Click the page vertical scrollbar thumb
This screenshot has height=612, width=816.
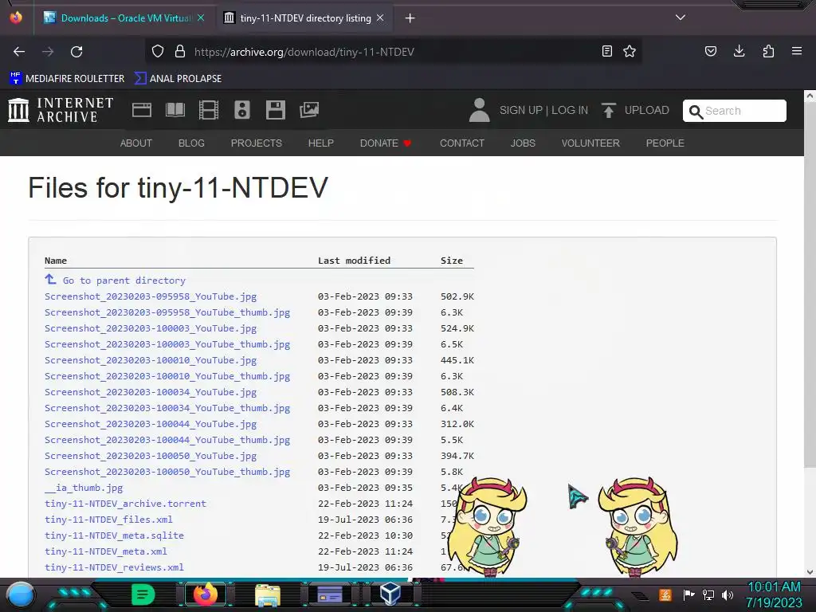[x=810, y=284]
